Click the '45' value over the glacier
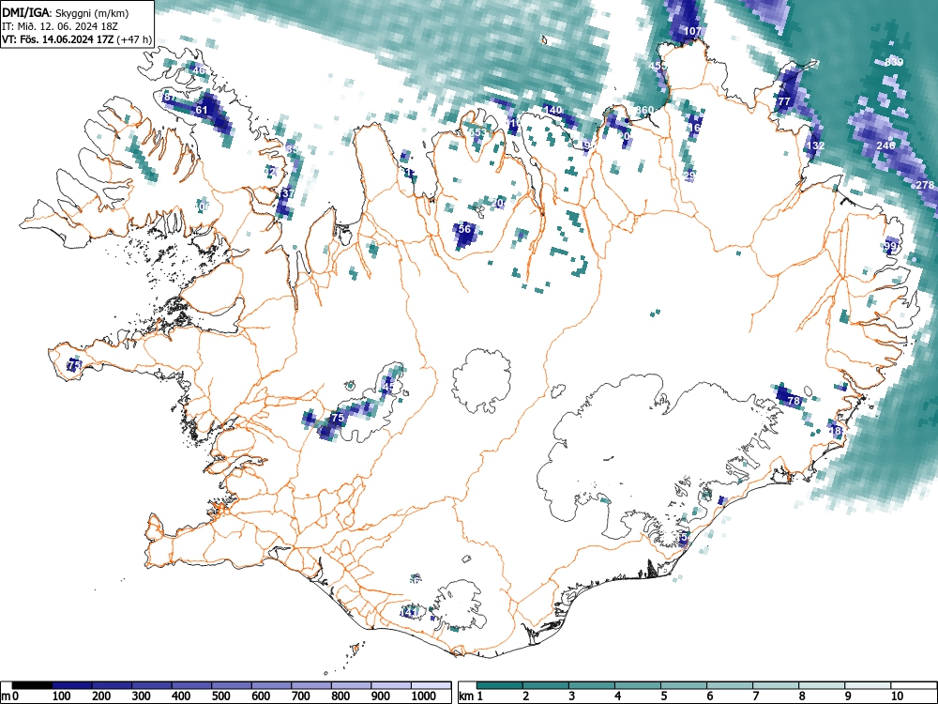The height and width of the screenshot is (704, 938). 388,387
